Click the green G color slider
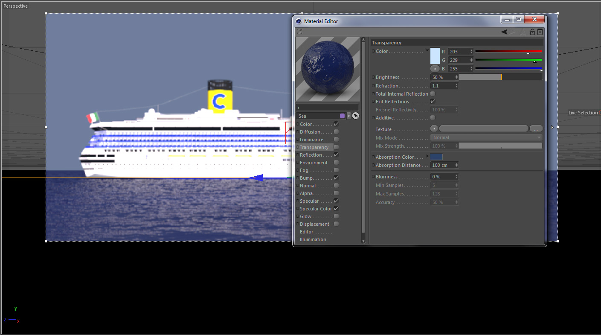 pos(508,60)
